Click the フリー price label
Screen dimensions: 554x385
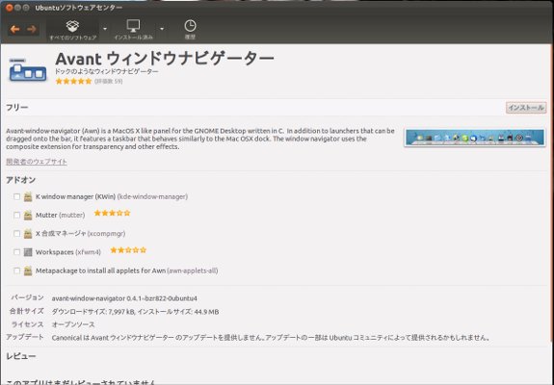click(17, 108)
